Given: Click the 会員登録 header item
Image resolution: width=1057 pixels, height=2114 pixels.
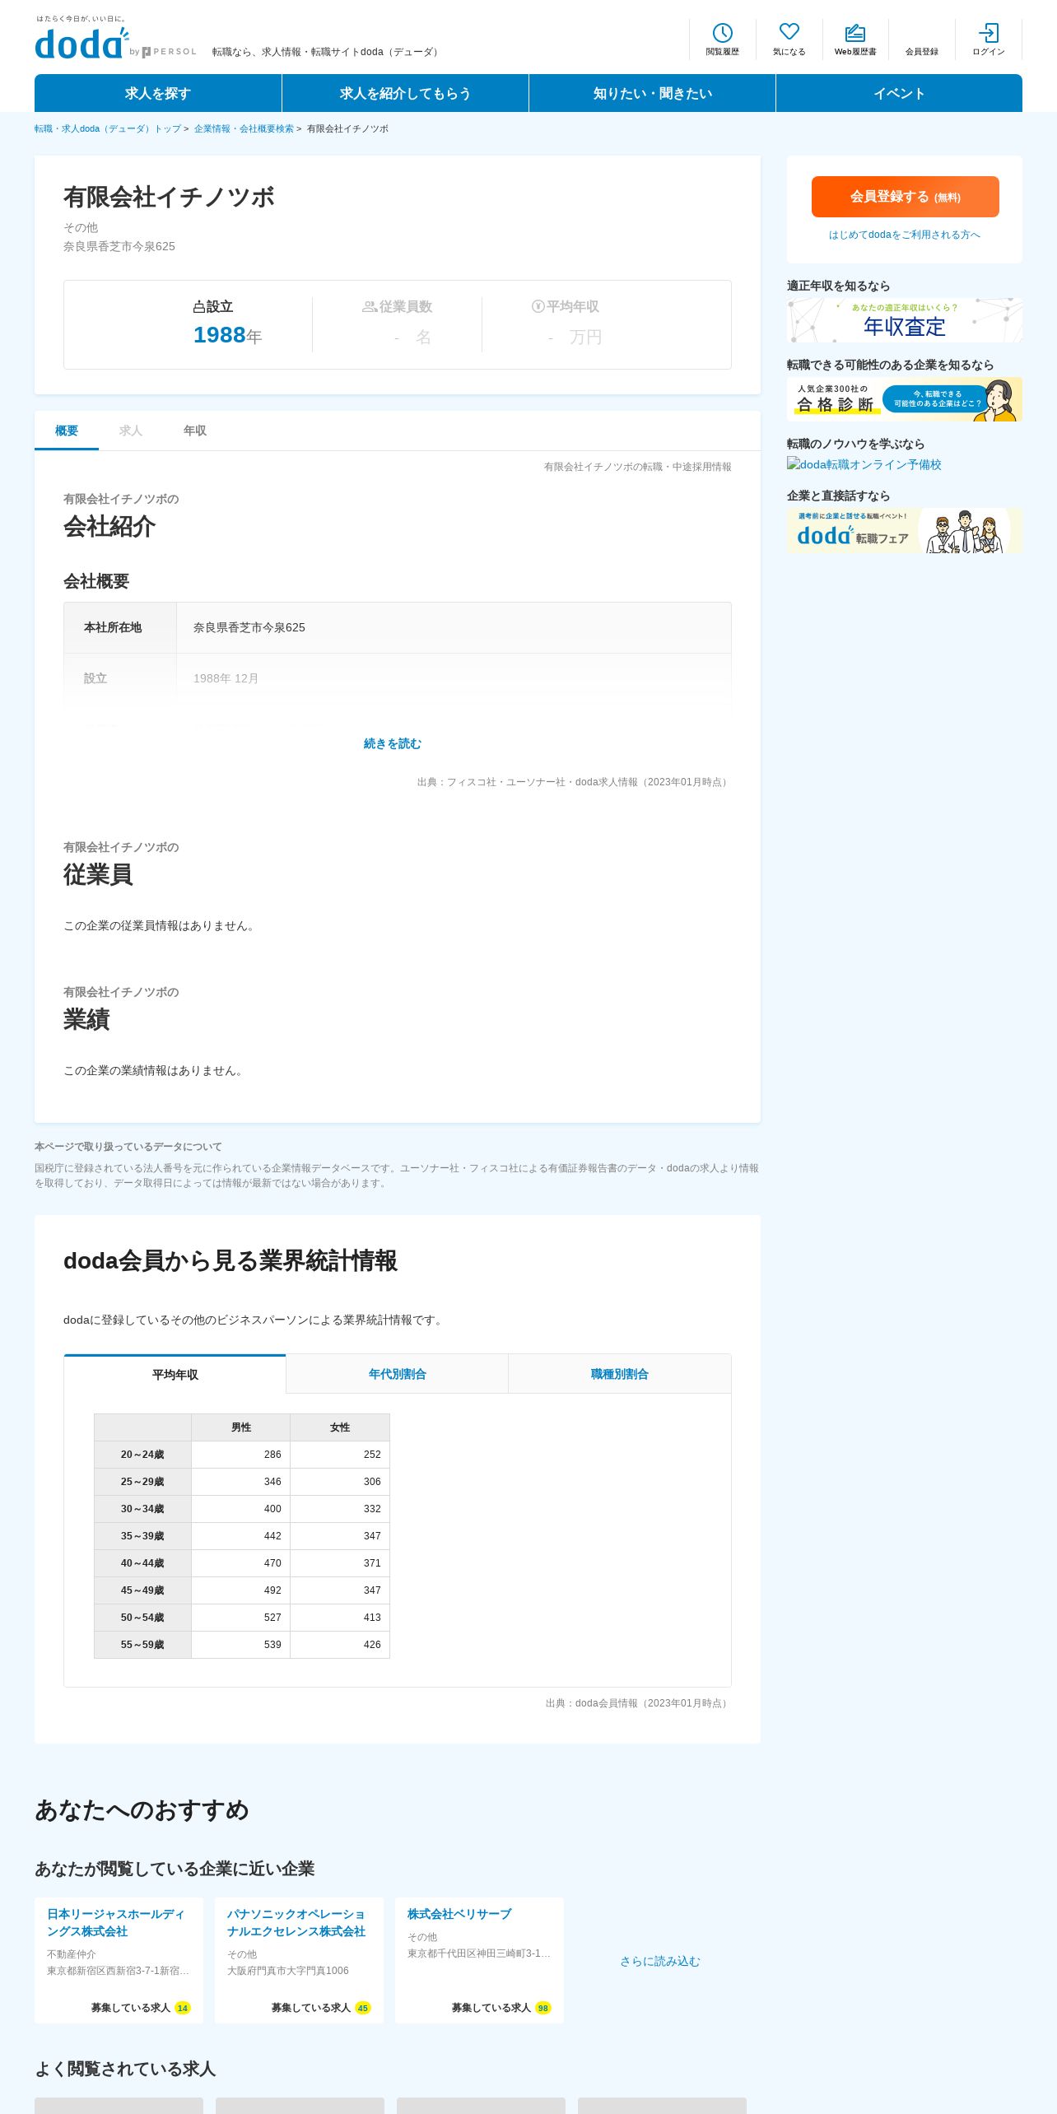Looking at the screenshot, I should click(x=922, y=51).
